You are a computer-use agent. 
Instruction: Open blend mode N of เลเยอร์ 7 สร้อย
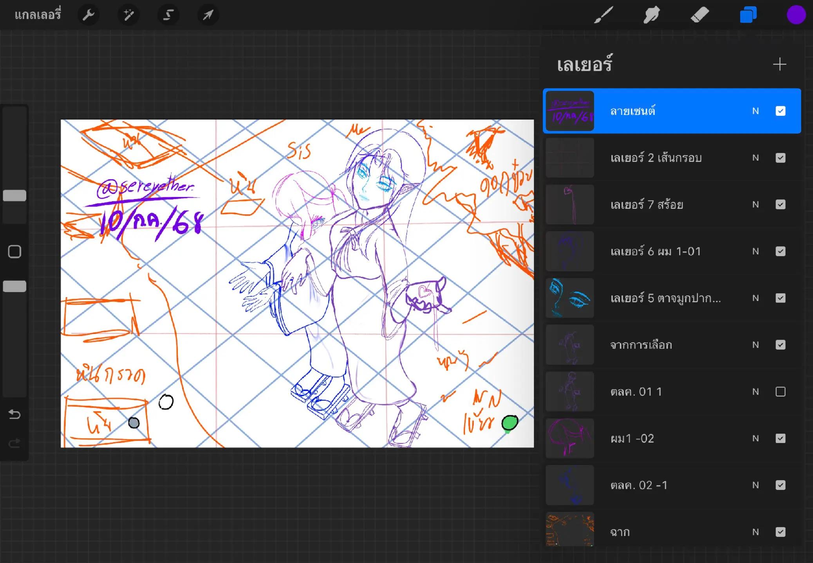click(755, 204)
